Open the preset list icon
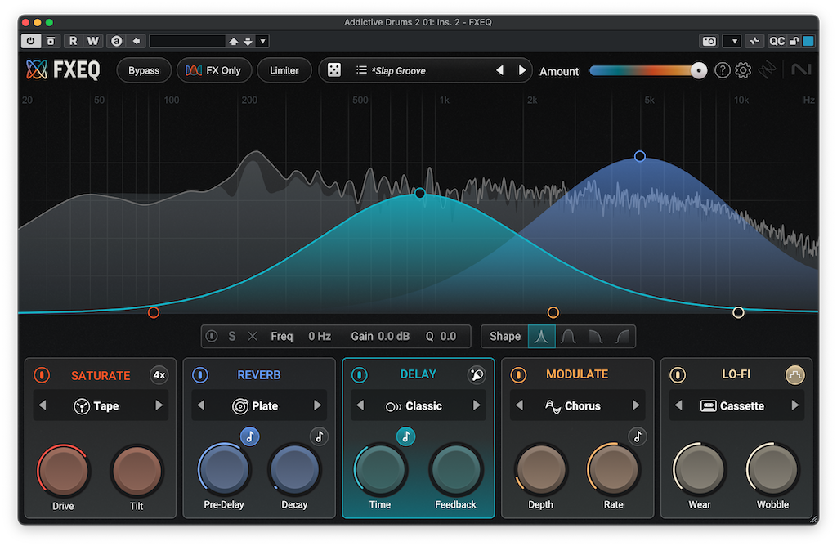837x546 pixels. 361,70
